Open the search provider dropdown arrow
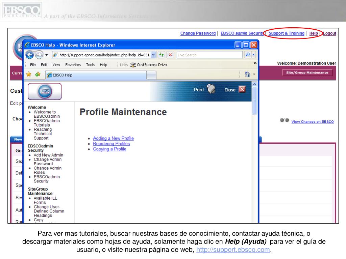346x259 pixels. coord(253,55)
